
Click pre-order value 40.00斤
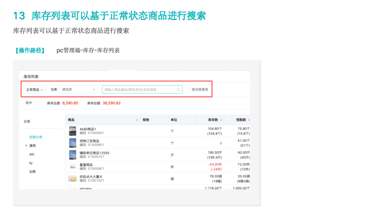click(244, 153)
